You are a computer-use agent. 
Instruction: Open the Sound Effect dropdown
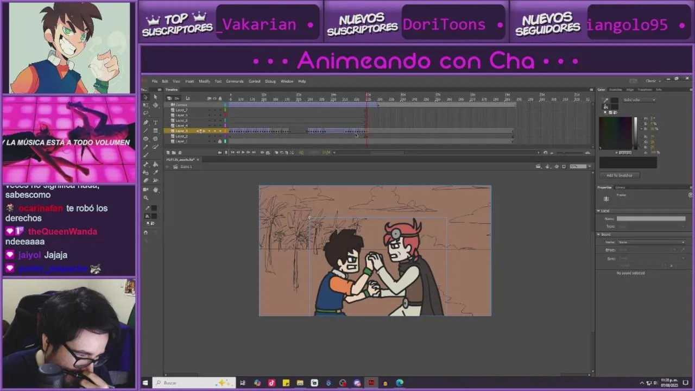648,250
